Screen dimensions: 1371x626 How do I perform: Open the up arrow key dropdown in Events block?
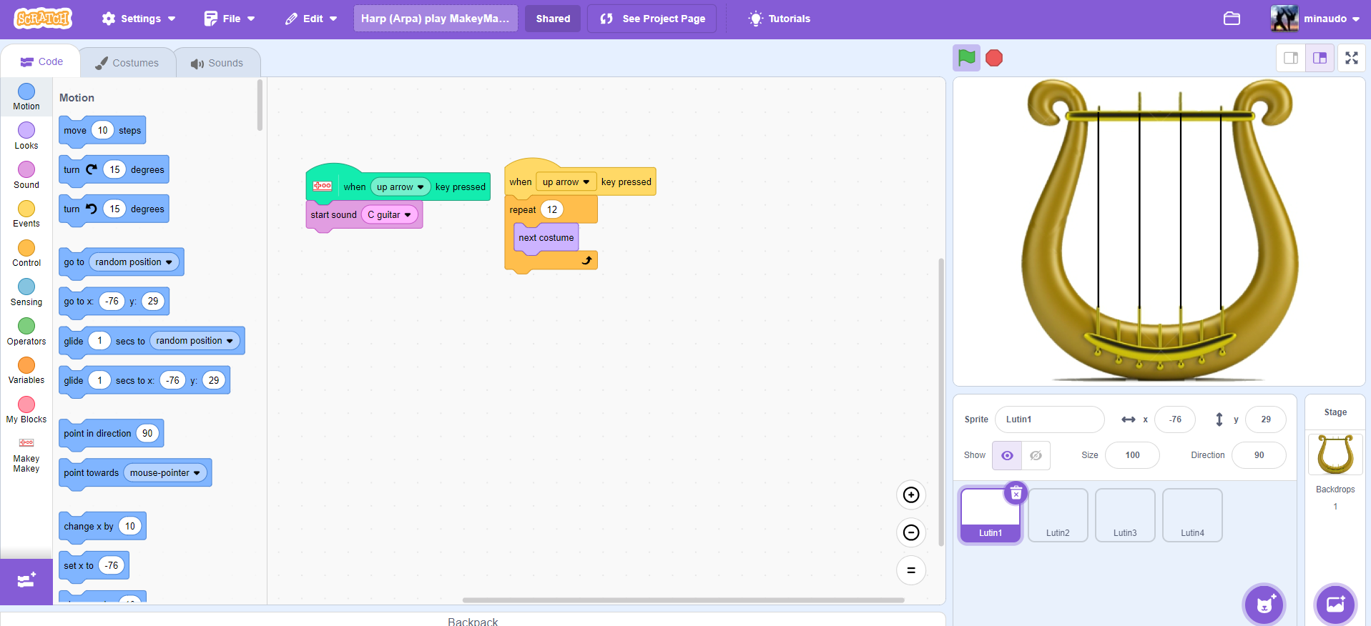coord(566,182)
